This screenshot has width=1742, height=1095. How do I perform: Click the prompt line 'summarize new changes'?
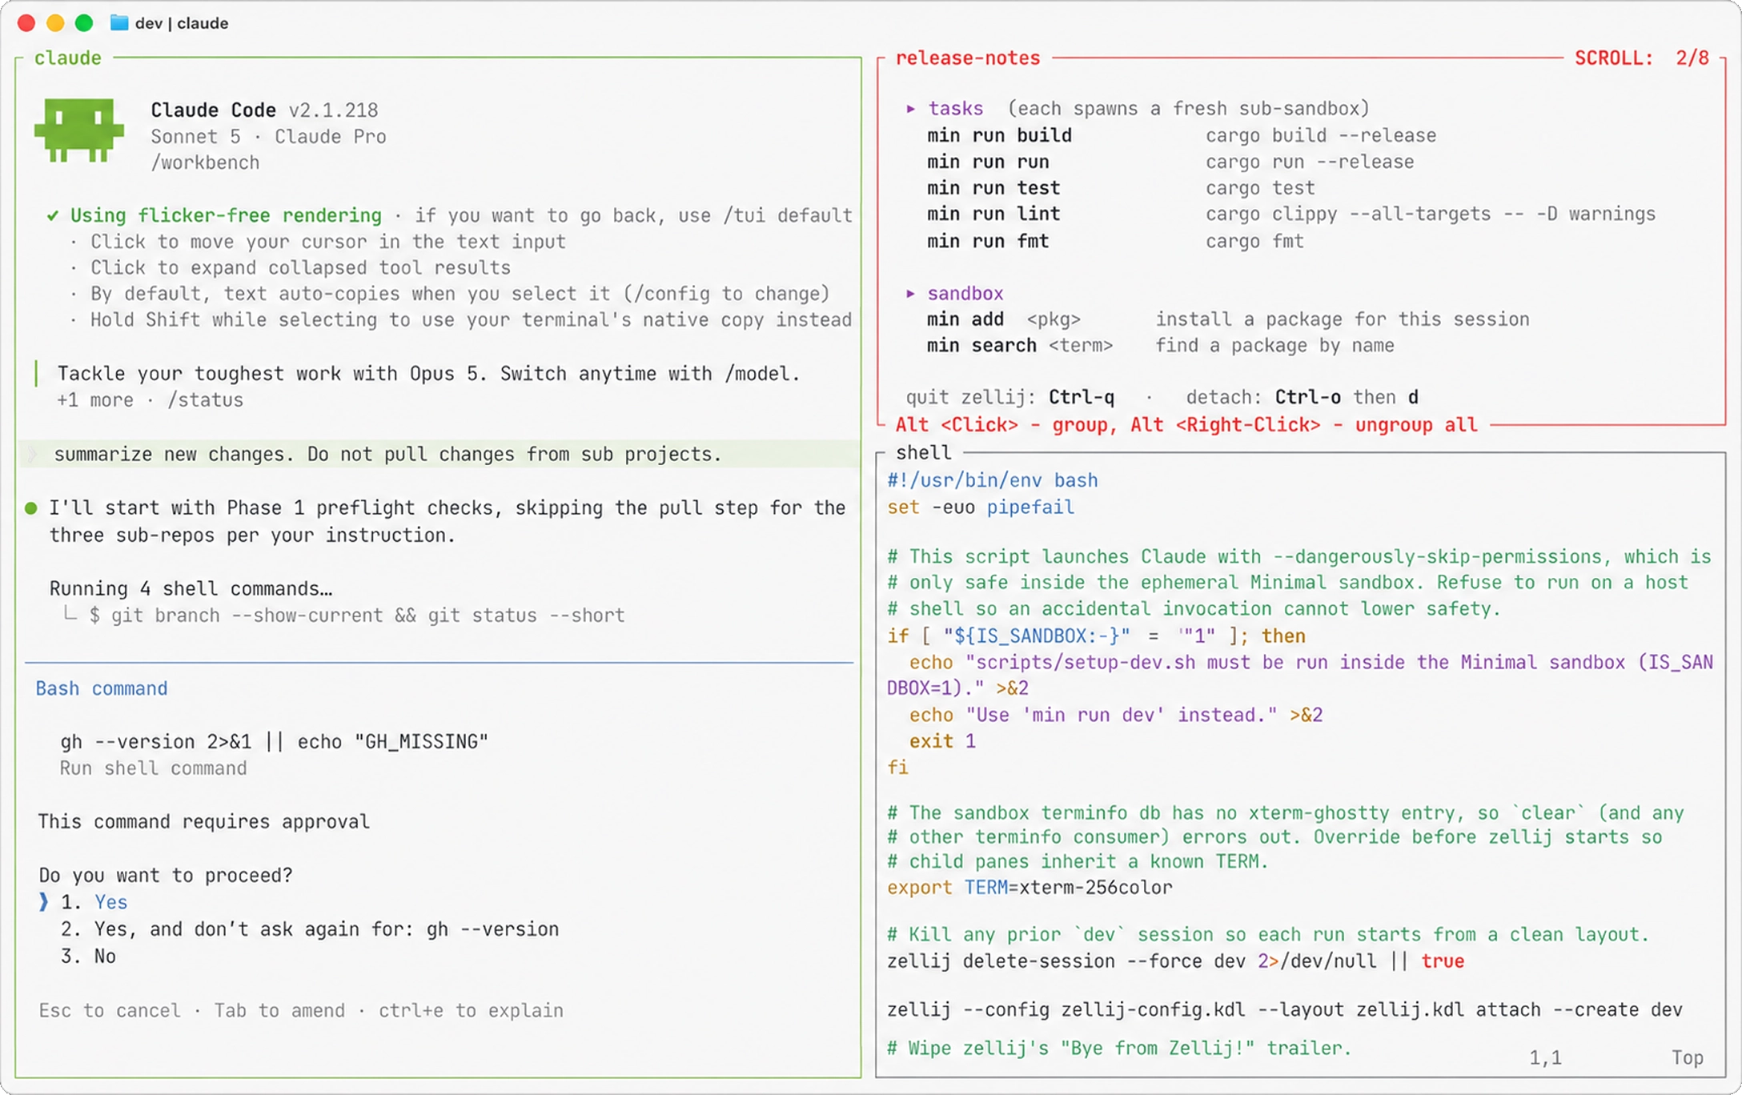(x=440, y=455)
